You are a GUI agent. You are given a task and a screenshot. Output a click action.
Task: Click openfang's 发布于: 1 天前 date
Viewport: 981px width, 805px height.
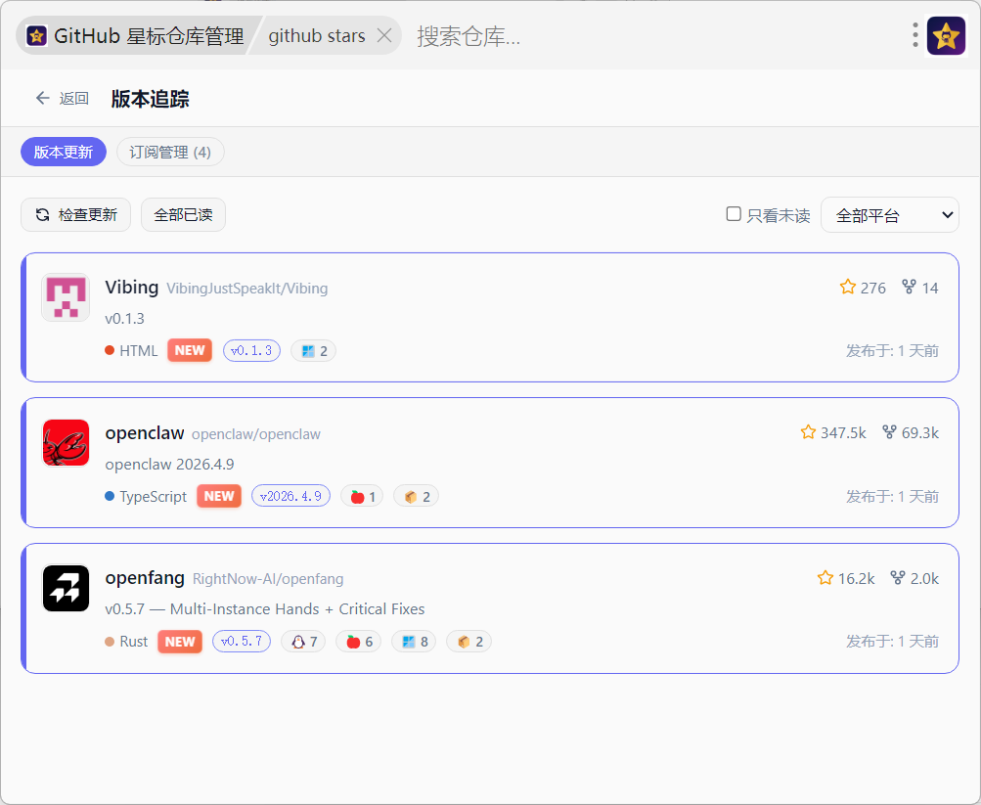[x=892, y=642]
